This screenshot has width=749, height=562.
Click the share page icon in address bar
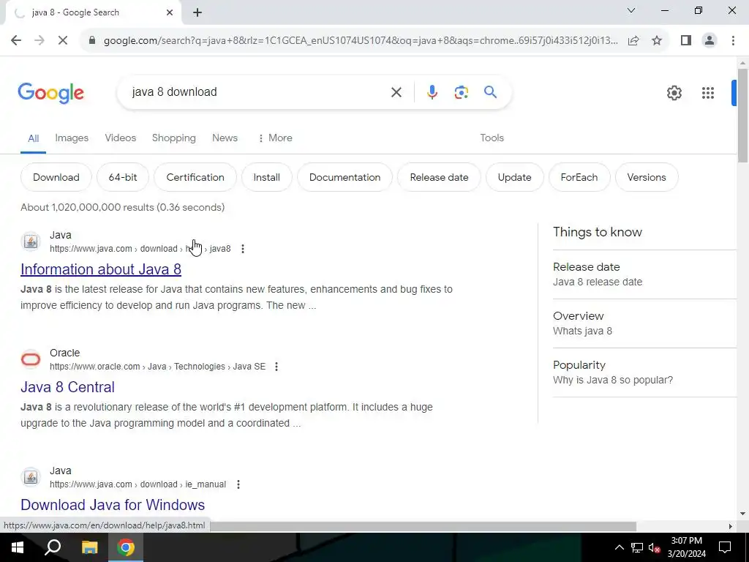pyautogui.click(x=633, y=41)
